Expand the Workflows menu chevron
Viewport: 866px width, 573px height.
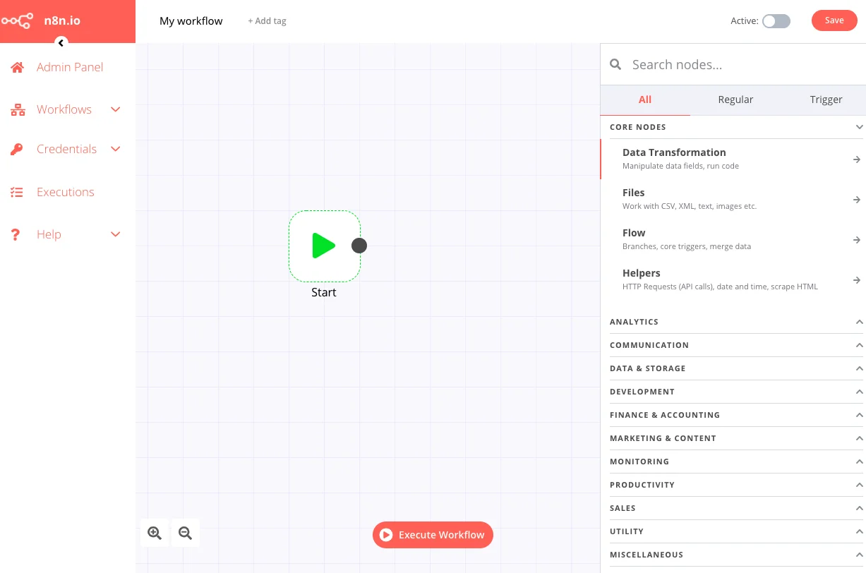click(x=115, y=109)
